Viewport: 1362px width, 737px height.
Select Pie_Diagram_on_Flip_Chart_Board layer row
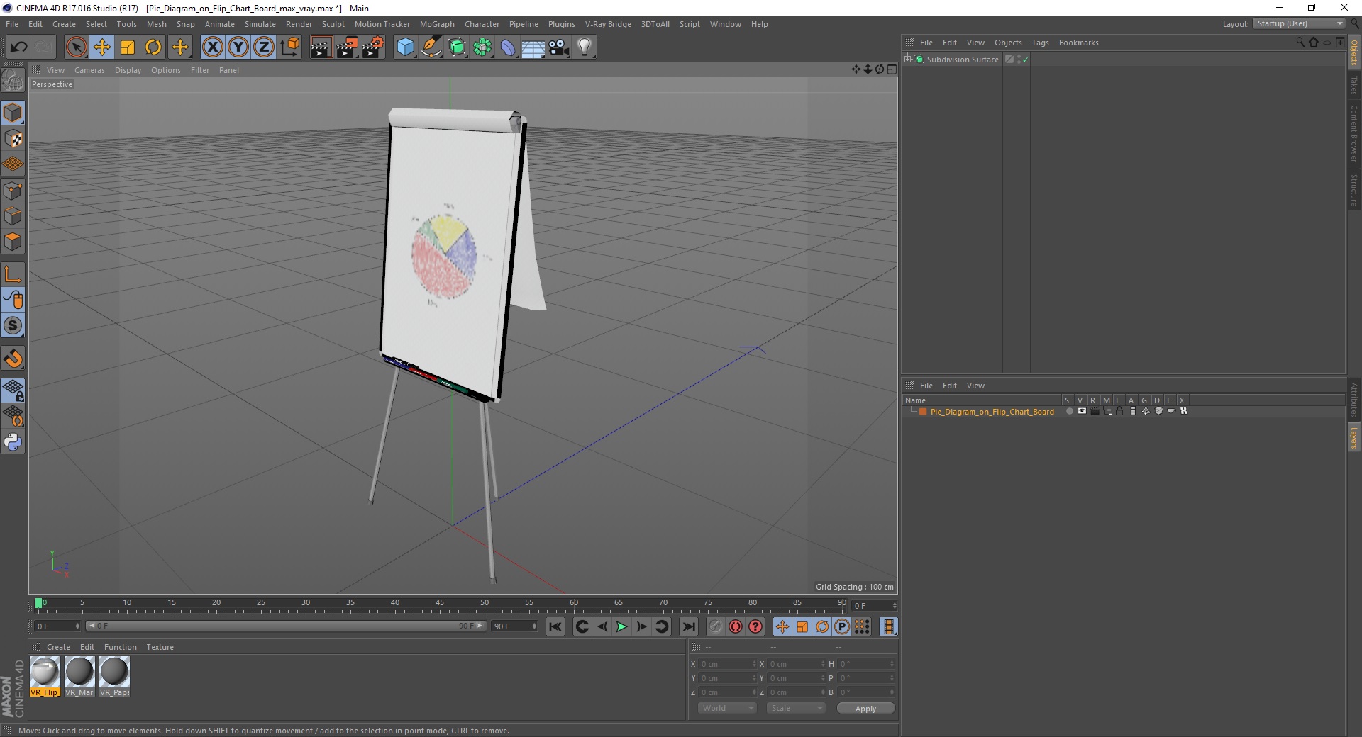click(x=992, y=412)
